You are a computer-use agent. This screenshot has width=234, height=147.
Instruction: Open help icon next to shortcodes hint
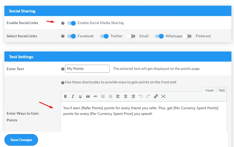click(63, 83)
